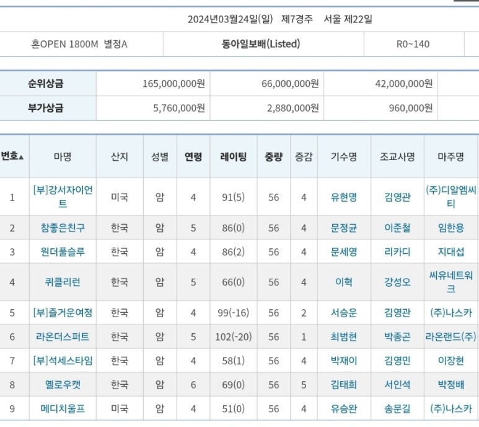
Task: Open owner 지대섭 link
Action: point(451,252)
